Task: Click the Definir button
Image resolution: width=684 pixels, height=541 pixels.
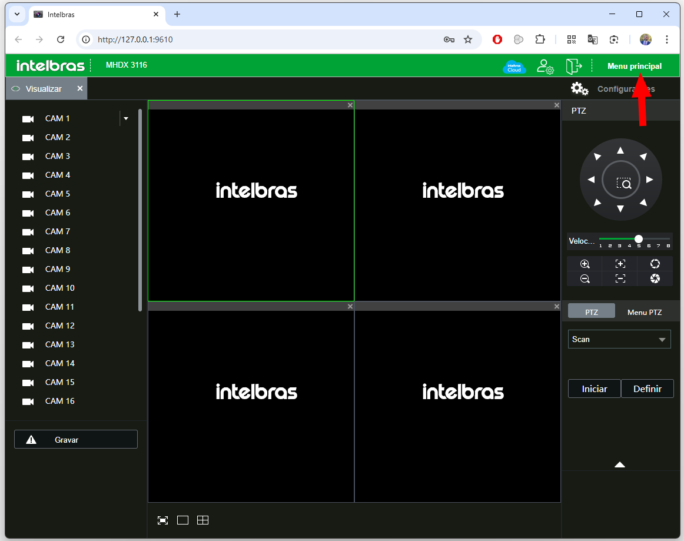Action: click(x=648, y=389)
